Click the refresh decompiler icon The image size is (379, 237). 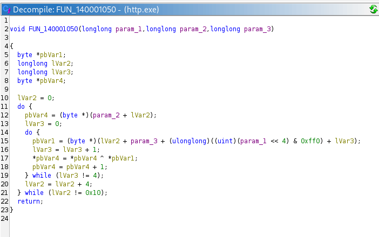tap(374, 9)
